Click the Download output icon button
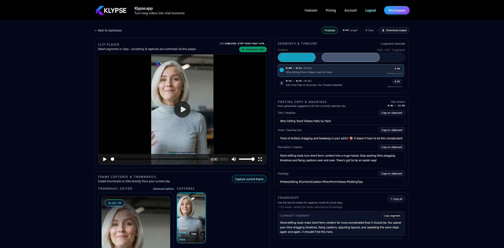 coord(384,30)
